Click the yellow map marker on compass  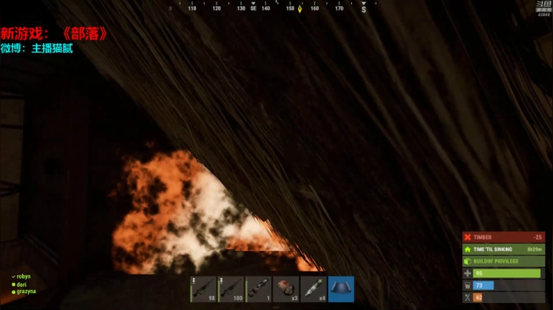coord(300,9)
